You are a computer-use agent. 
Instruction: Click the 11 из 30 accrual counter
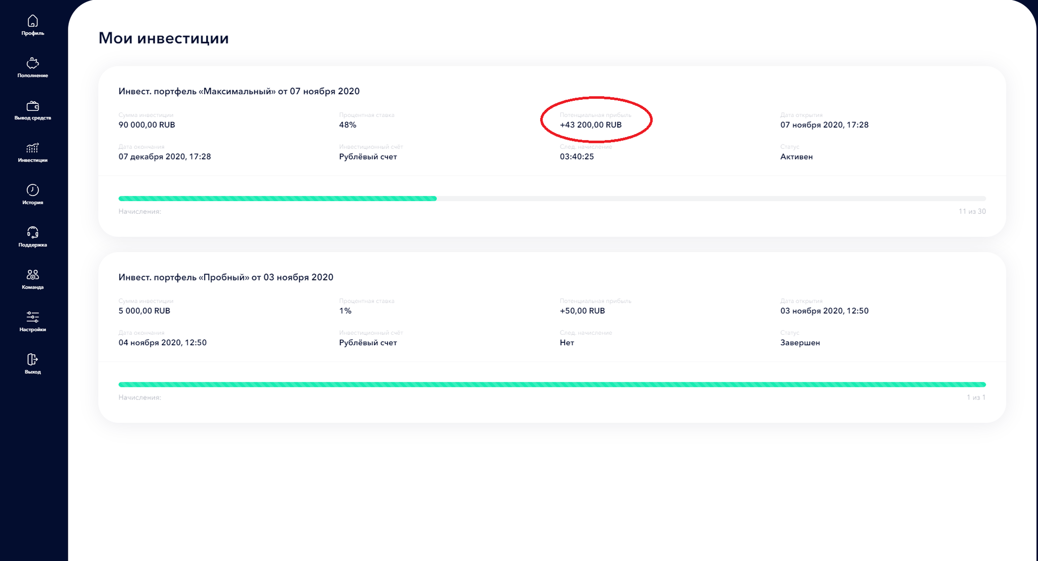972,212
